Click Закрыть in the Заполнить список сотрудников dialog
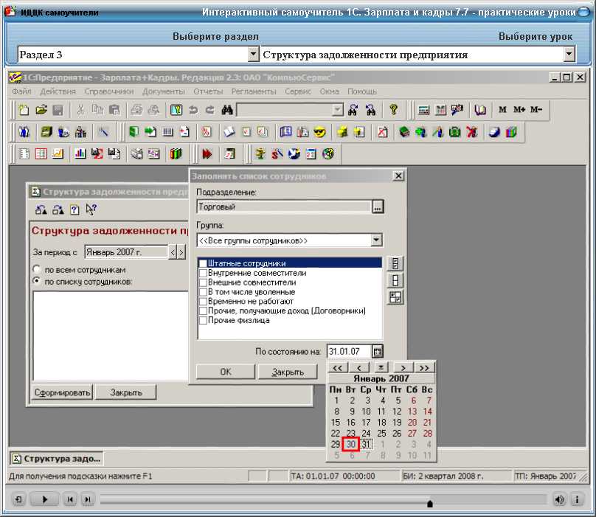596x517 pixels. tap(288, 372)
